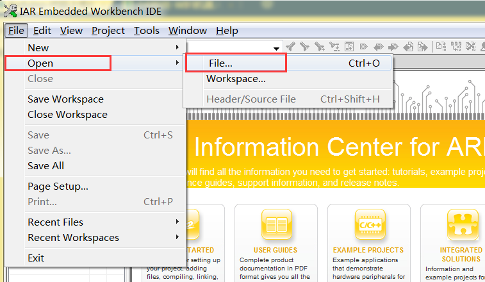Choose Exit from the File menu
485x282 pixels.
pos(95,258)
